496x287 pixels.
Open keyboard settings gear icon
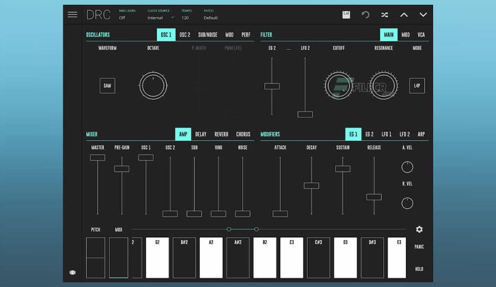pos(419,229)
